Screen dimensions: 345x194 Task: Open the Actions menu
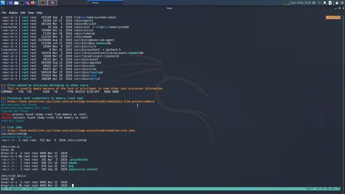point(13,13)
